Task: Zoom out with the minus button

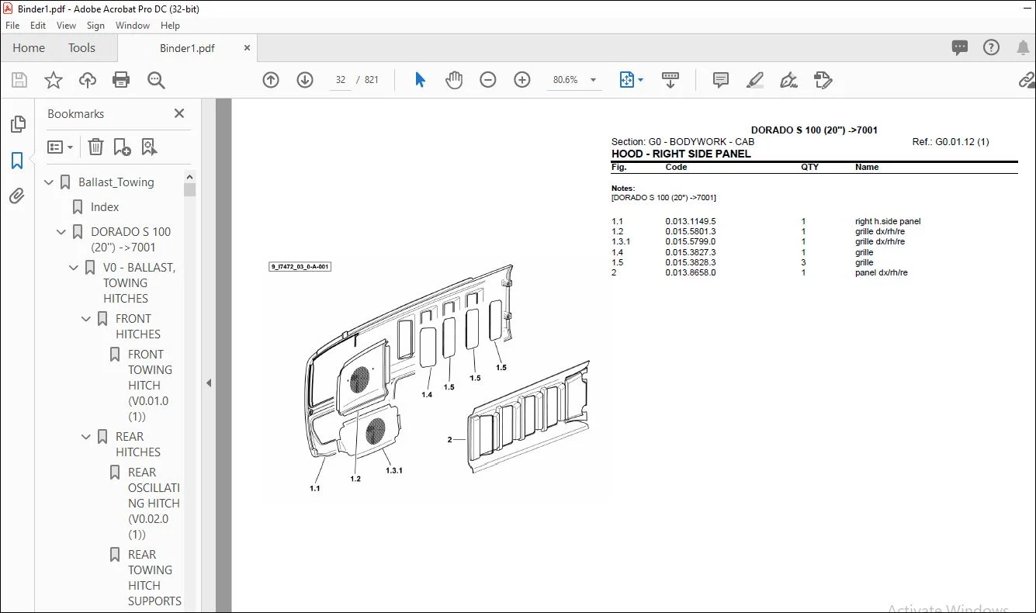Action: tap(488, 80)
